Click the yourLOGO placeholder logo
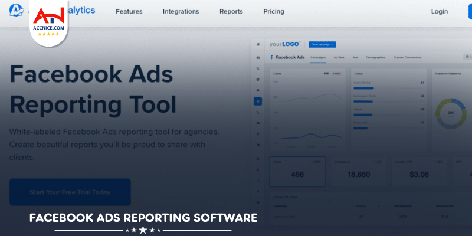Viewport: 472px width, 236px height. tap(284, 44)
